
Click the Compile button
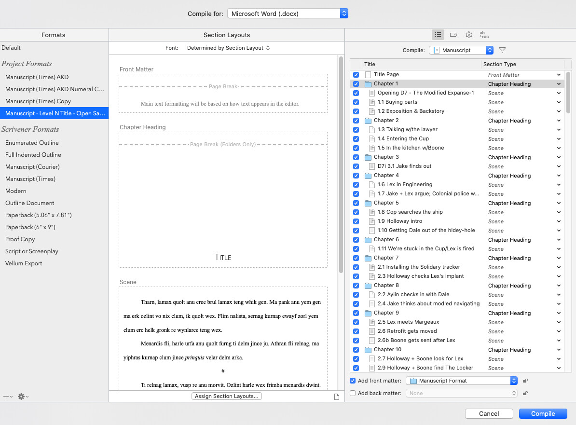click(x=543, y=413)
